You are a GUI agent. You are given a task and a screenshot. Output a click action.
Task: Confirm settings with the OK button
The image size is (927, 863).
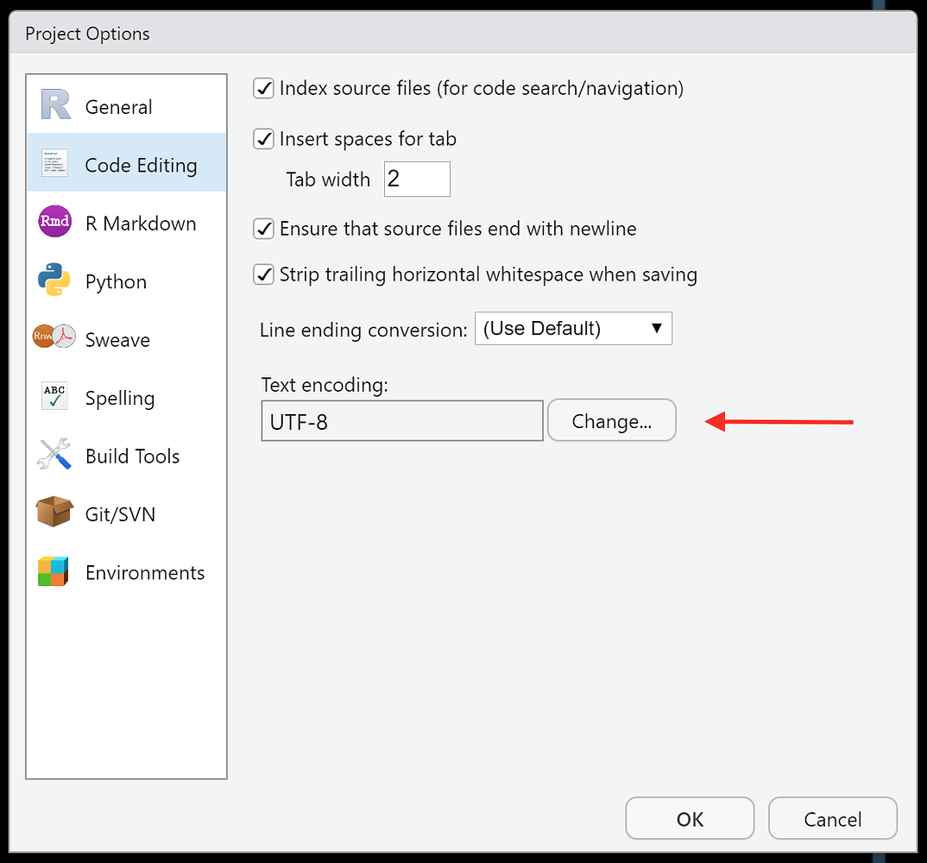point(690,818)
